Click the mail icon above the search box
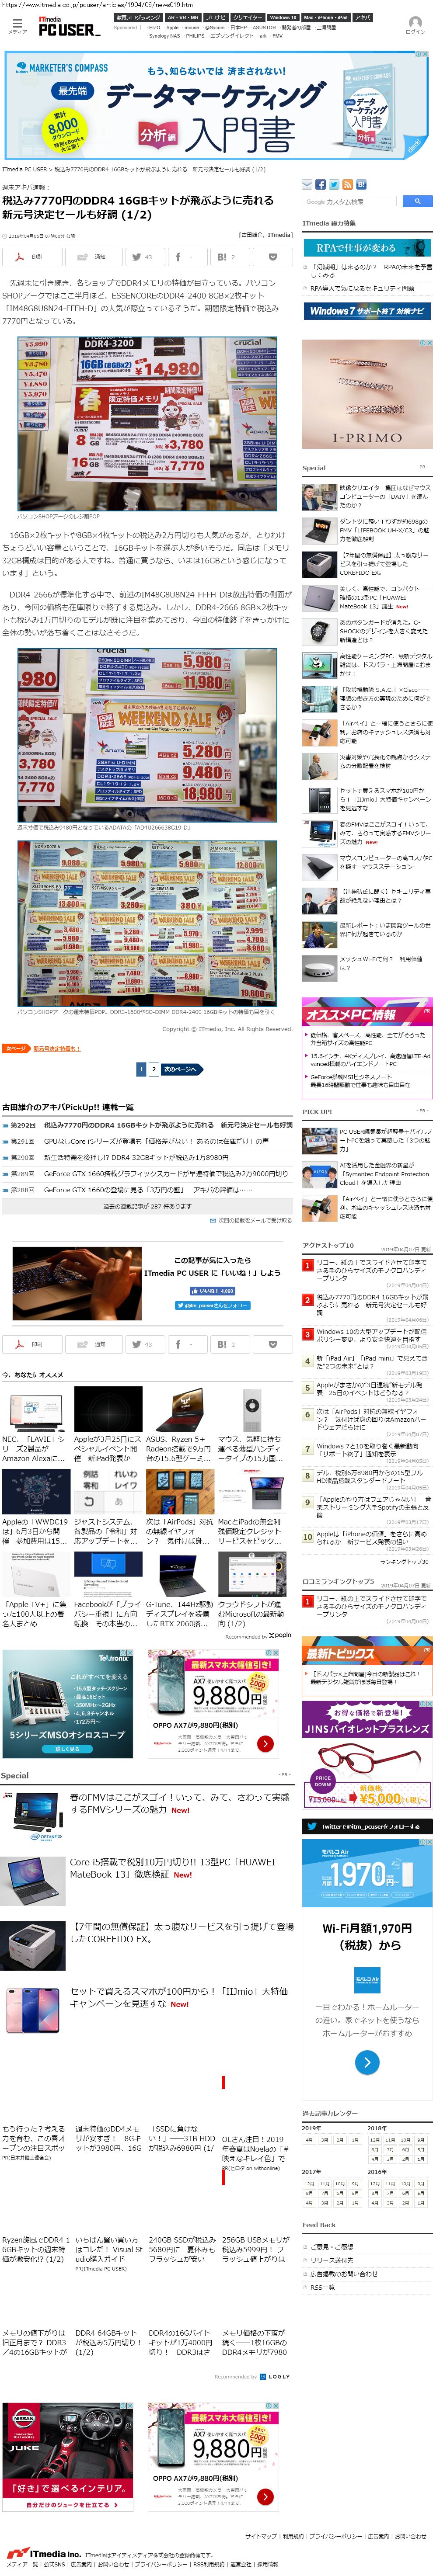Image resolution: width=433 pixels, height=2576 pixels. point(308,184)
